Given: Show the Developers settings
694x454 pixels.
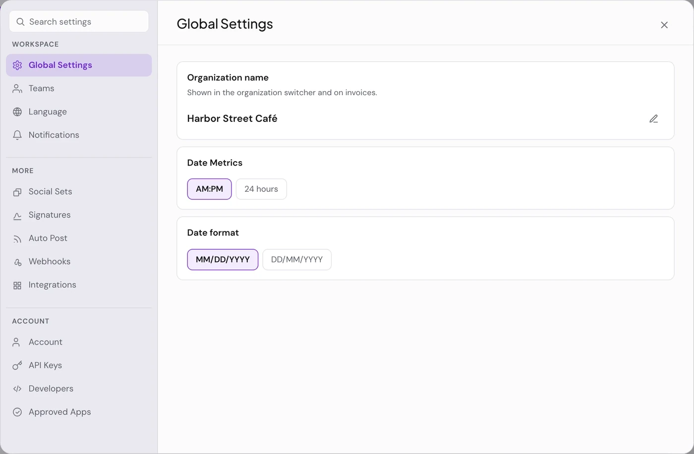Looking at the screenshot, I should pos(79,389).
